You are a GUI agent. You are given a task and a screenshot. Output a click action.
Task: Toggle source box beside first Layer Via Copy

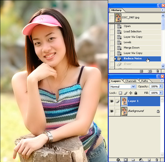(x=112, y=37)
